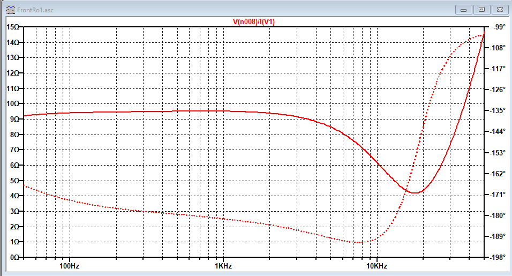512x276 pixels.
Task: Click the FrontRo1.asc title text
Action: point(35,10)
